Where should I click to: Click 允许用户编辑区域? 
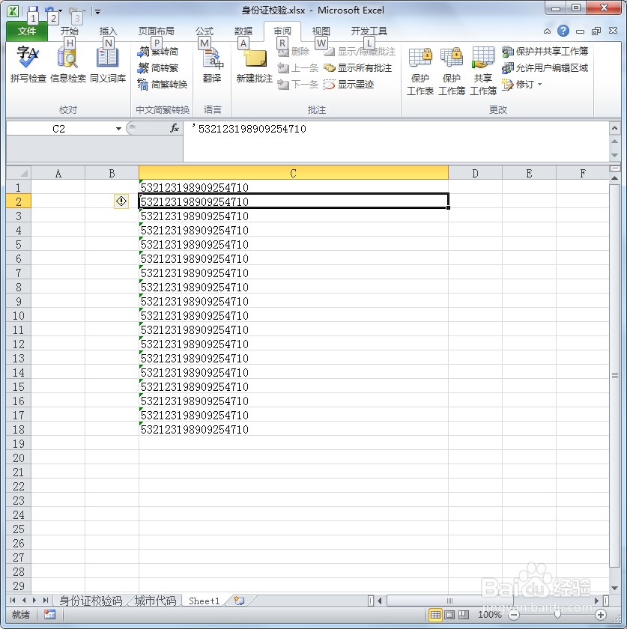(545, 68)
